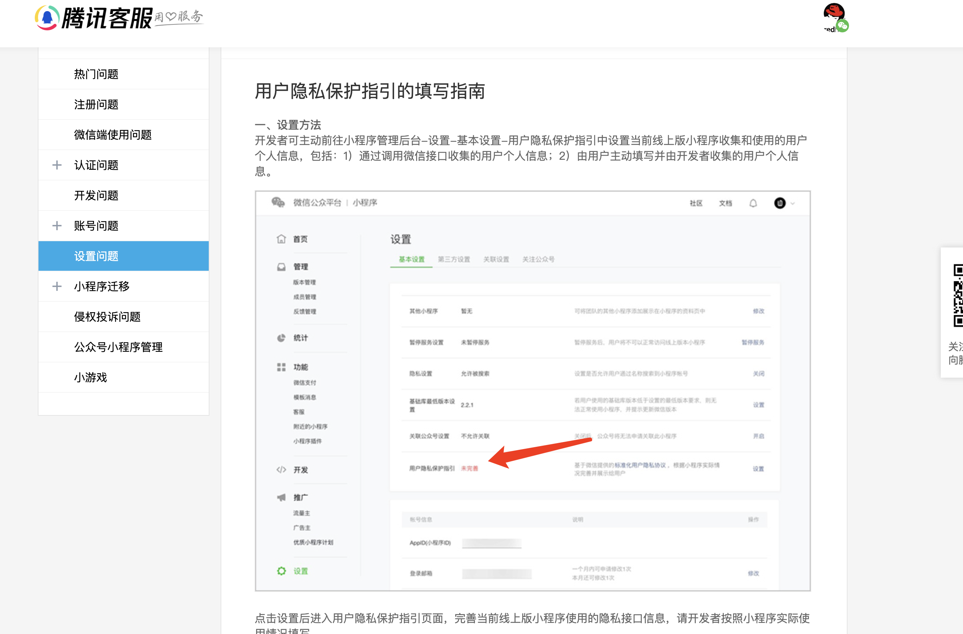Screen dimensions: 963x634
Task: Click the embedded settings screenshot image
Action: (533, 391)
